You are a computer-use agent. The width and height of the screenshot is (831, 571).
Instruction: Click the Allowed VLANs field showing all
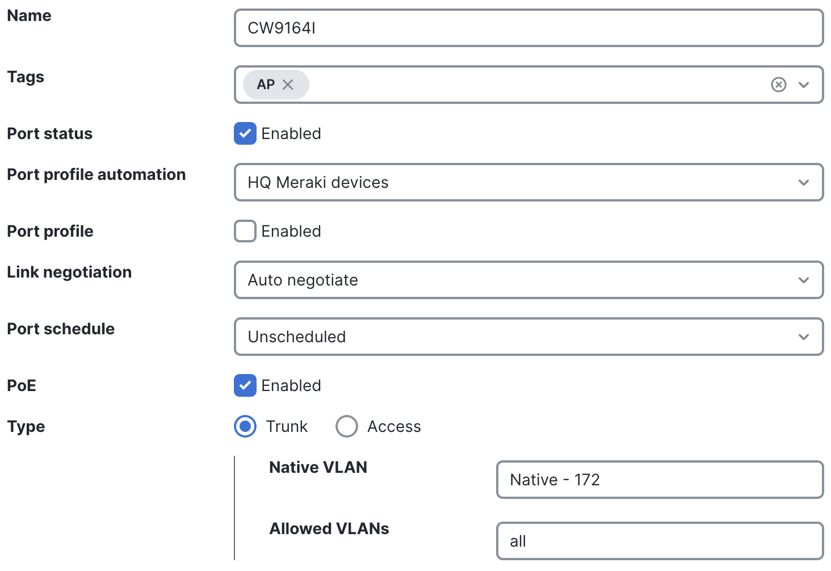click(658, 541)
